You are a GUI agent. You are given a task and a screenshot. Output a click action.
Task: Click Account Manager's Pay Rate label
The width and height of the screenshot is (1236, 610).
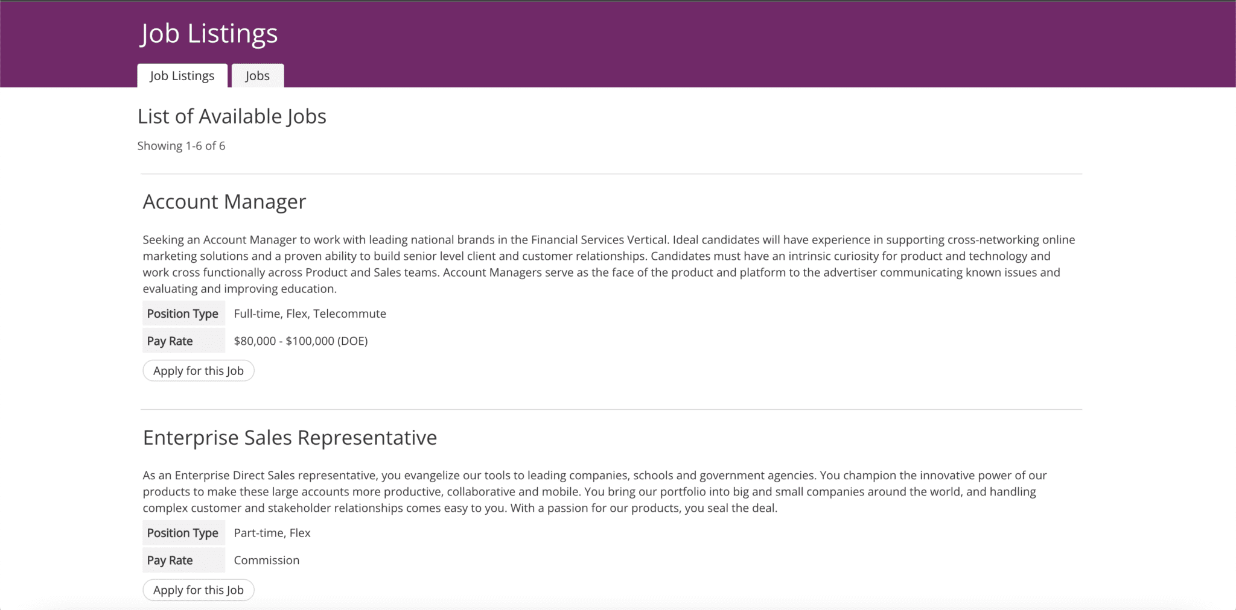point(170,341)
